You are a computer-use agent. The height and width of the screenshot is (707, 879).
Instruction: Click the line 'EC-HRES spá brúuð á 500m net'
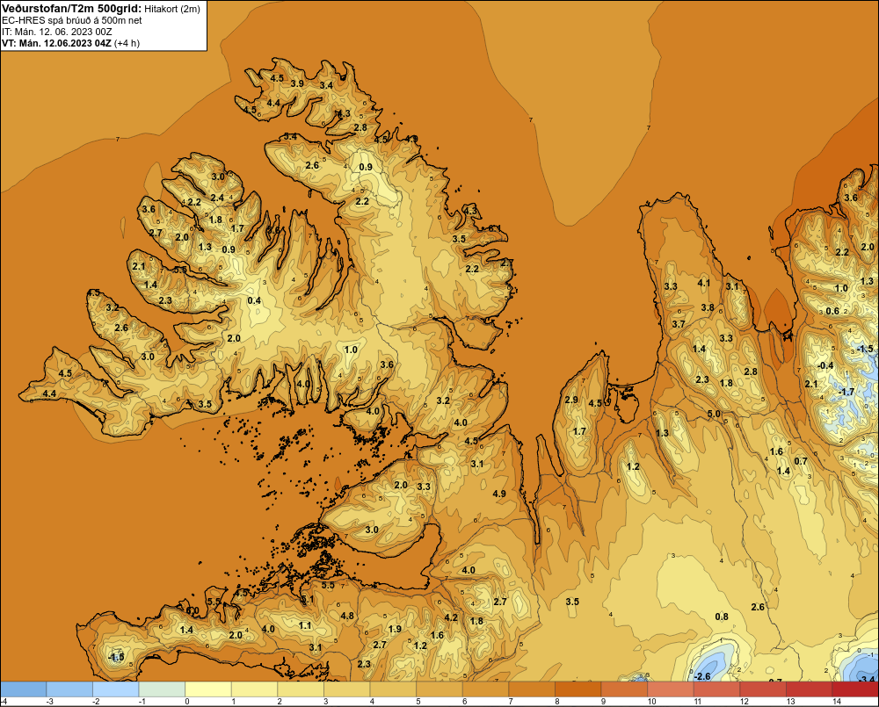72,20
